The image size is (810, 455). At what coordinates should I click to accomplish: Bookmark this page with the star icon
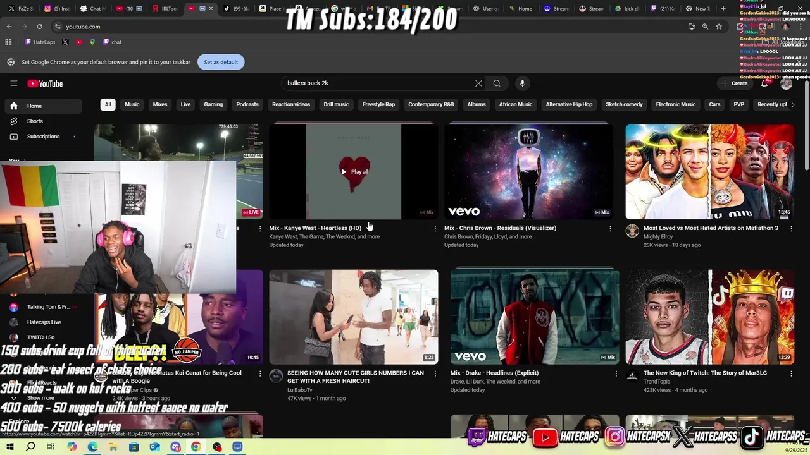[x=719, y=27]
